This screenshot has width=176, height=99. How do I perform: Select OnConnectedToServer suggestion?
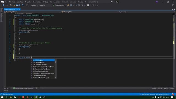43,65
